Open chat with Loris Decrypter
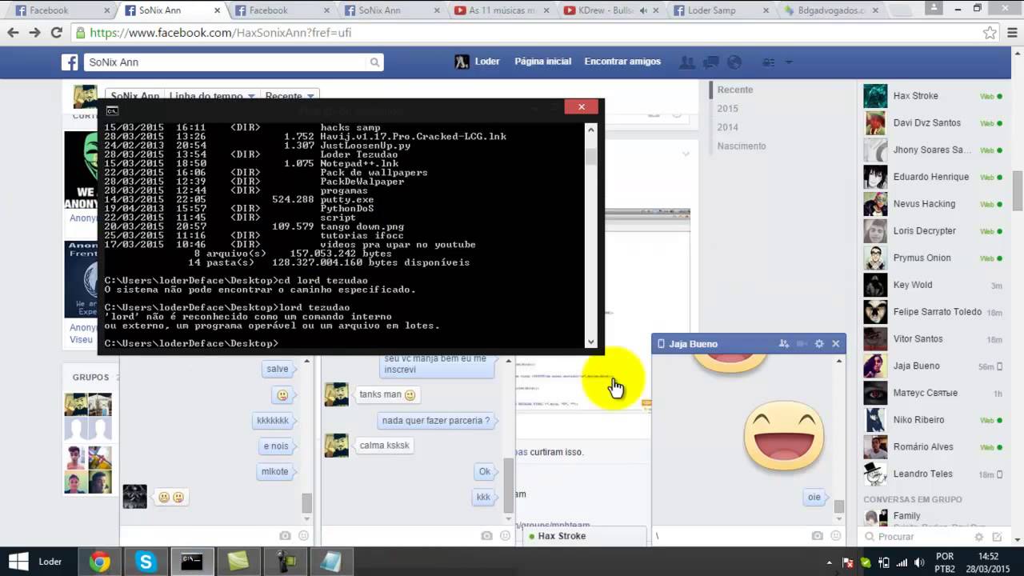 (x=933, y=231)
